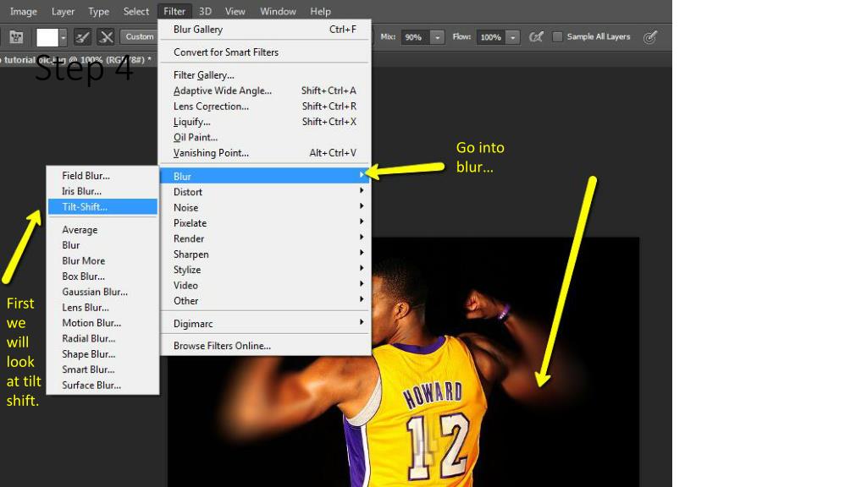Open the Custom blending combination dropdown

coord(139,36)
